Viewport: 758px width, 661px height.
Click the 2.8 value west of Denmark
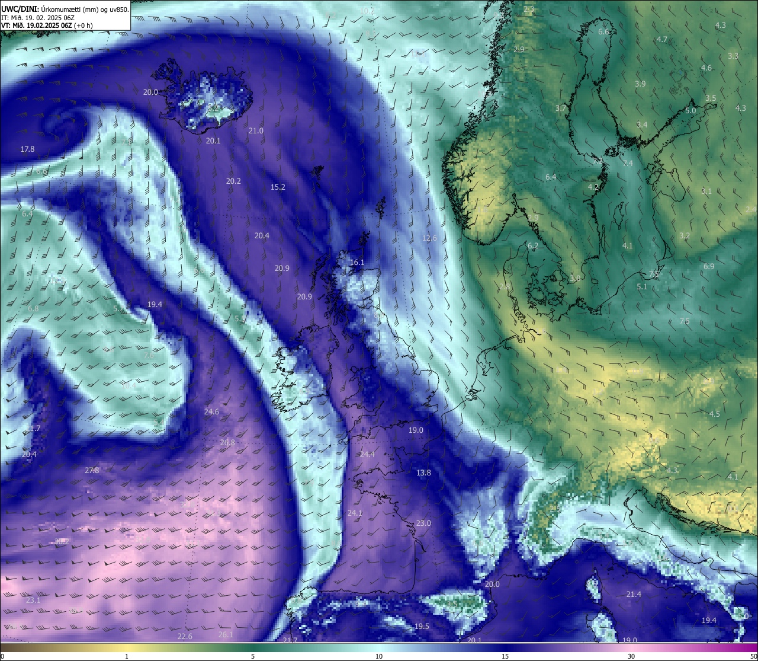coord(505,286)
